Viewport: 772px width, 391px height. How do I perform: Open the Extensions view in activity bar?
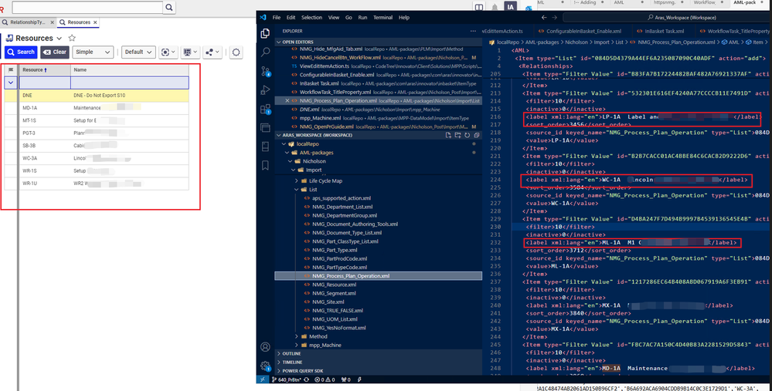(266, 109)
